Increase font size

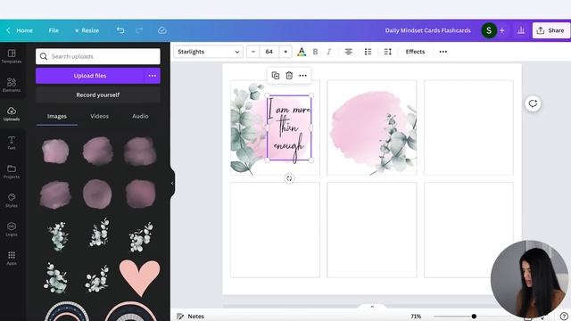pyautogui.click(x=285, y=52)
